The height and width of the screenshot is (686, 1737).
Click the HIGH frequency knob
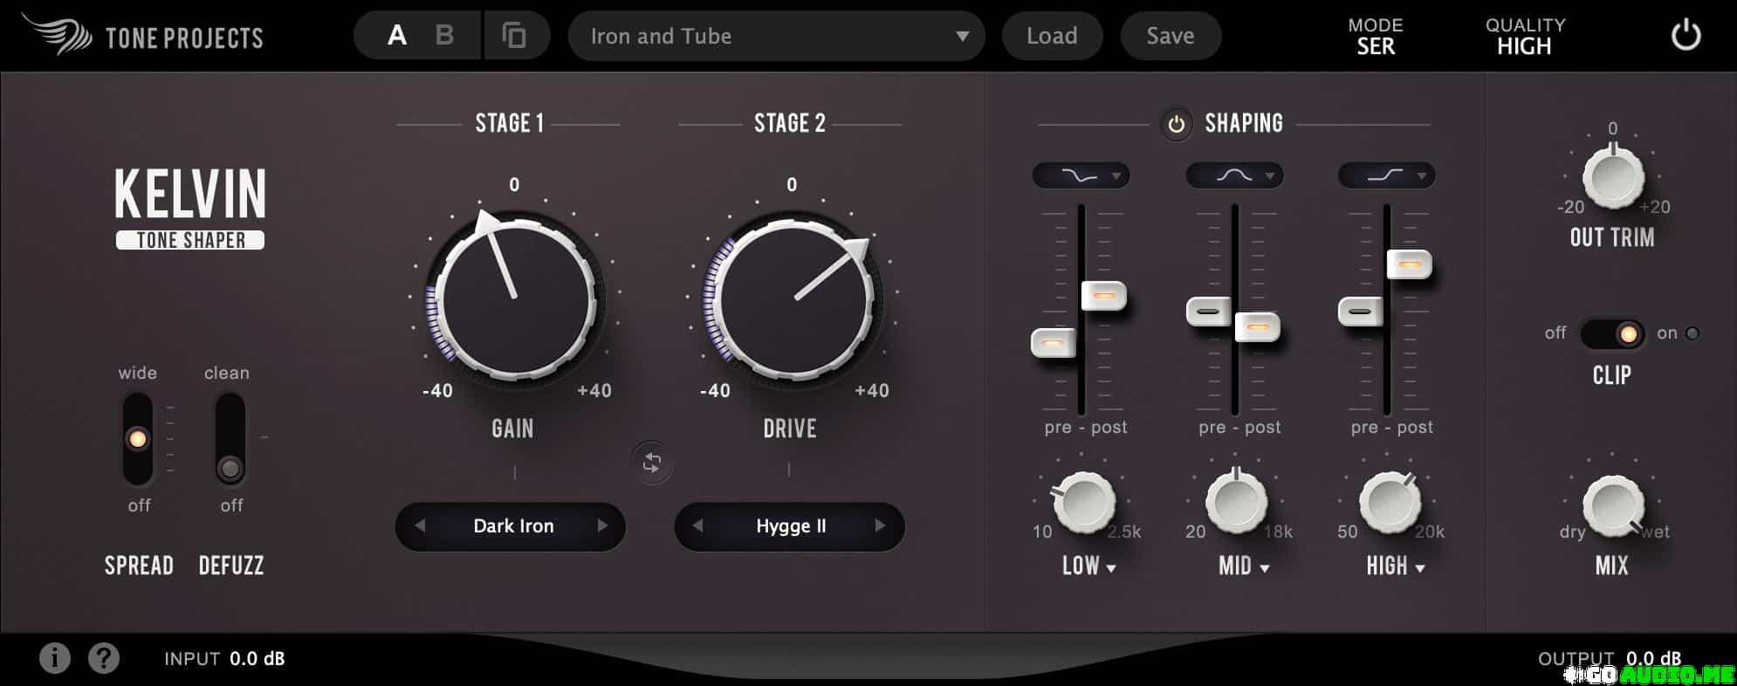[1390, 503]
